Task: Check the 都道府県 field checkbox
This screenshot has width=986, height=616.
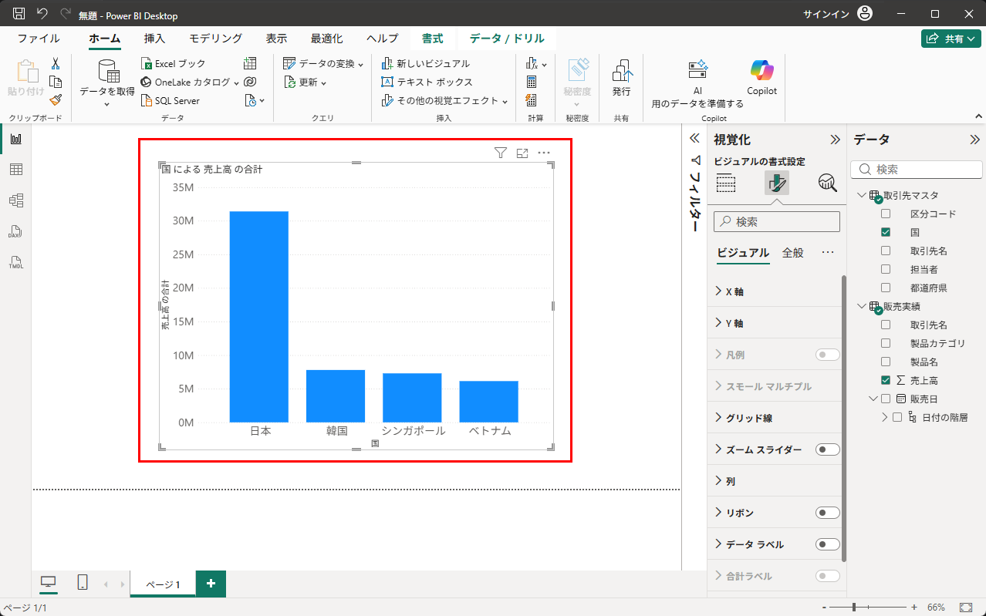Action: [x=886, y=288]
